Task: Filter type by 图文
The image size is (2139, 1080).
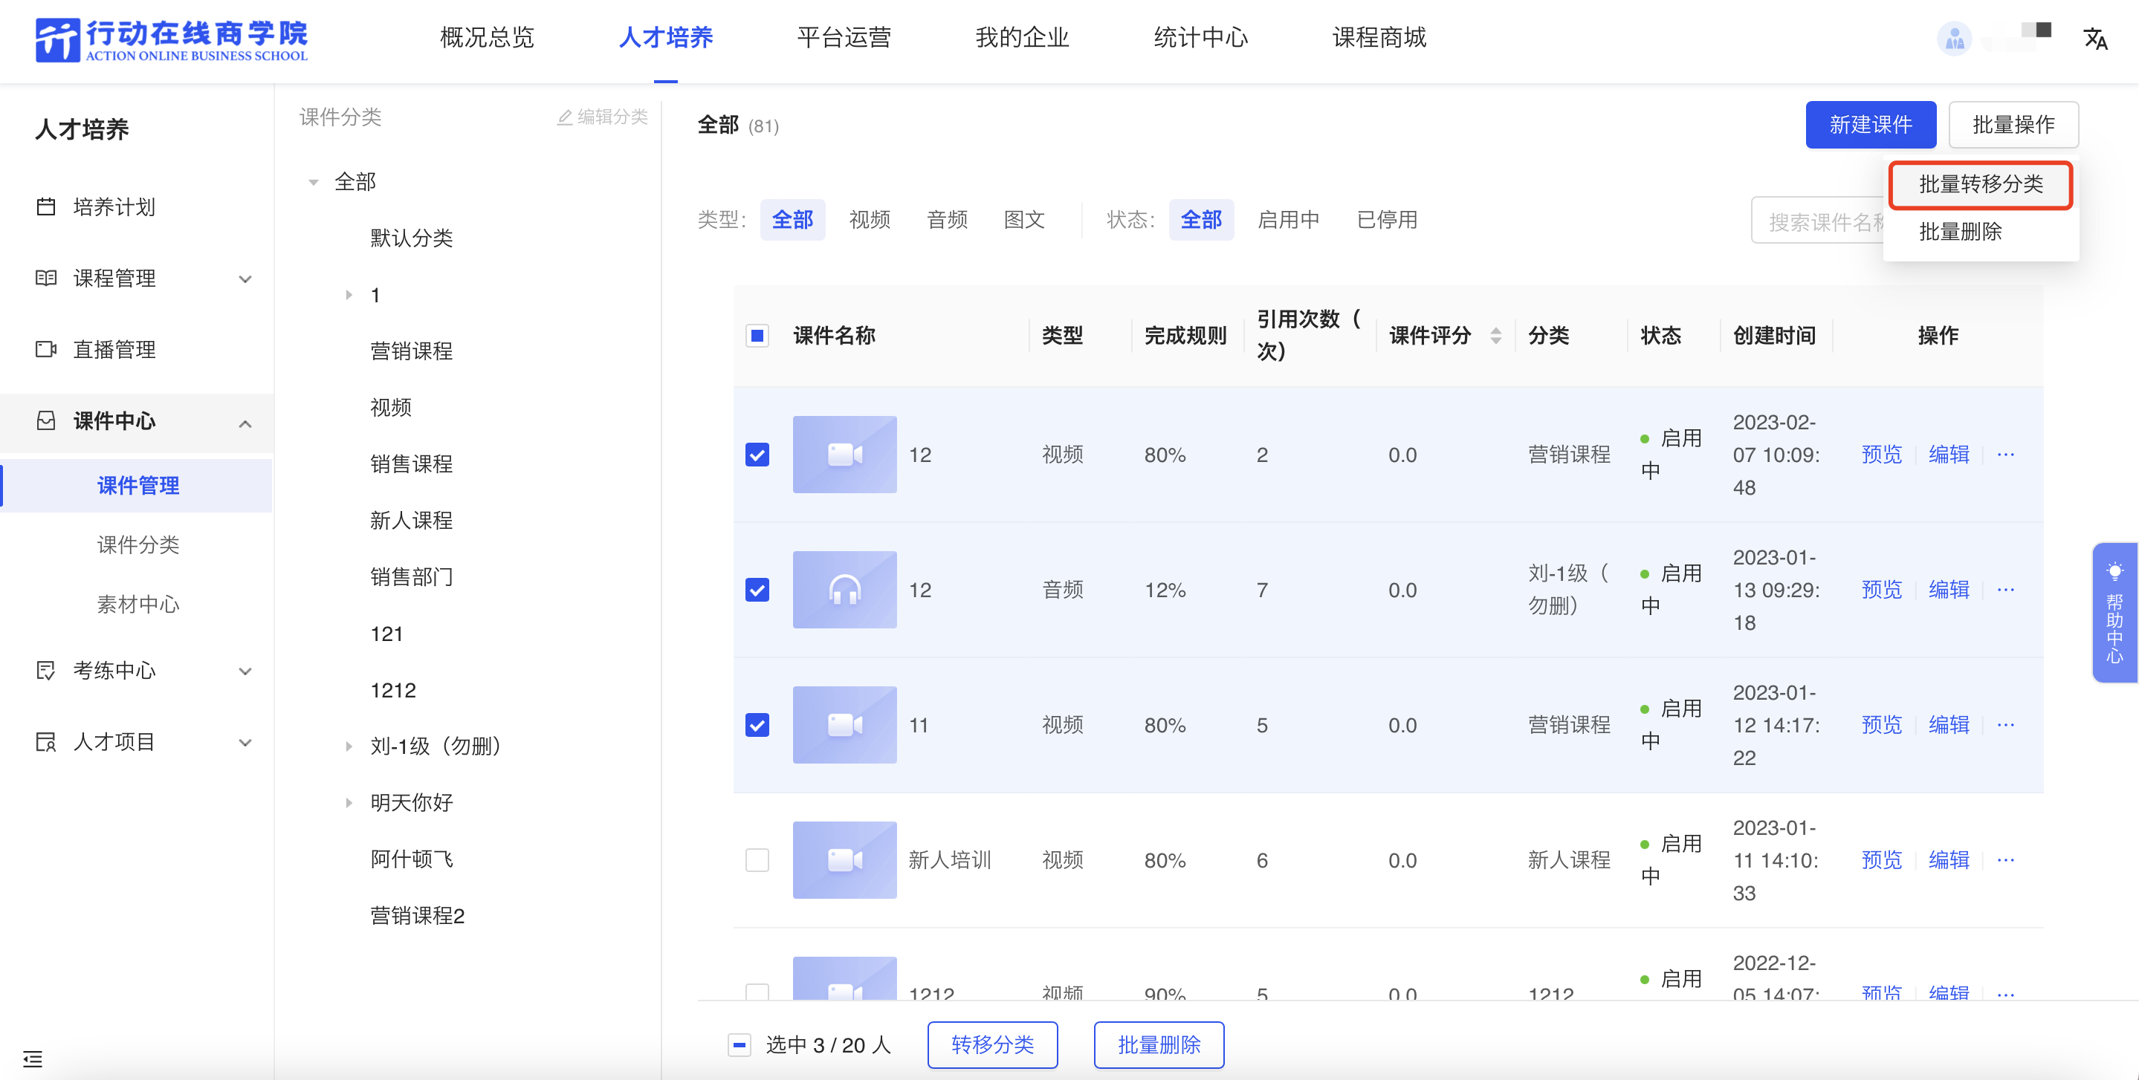Action: click(x=1024, y=220)
